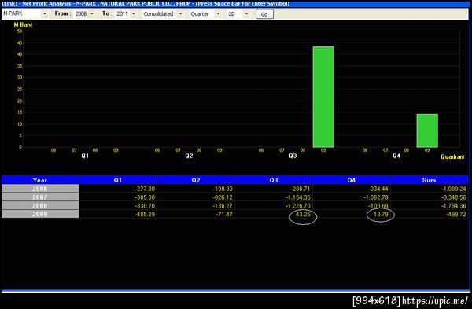Screen dimensions: 472x309
Task: Click the -71.47 cell value
Action: click(224, 214)
